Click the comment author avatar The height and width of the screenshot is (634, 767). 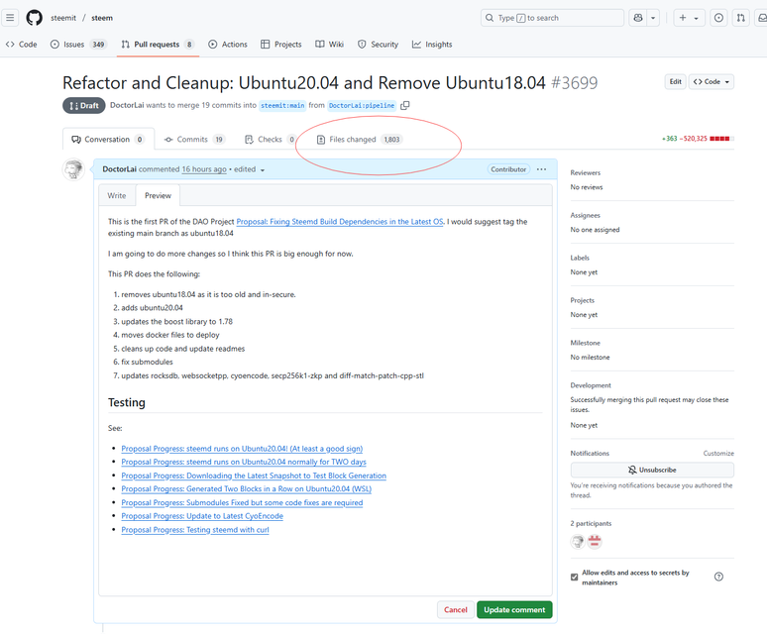(x=74, y=169)
